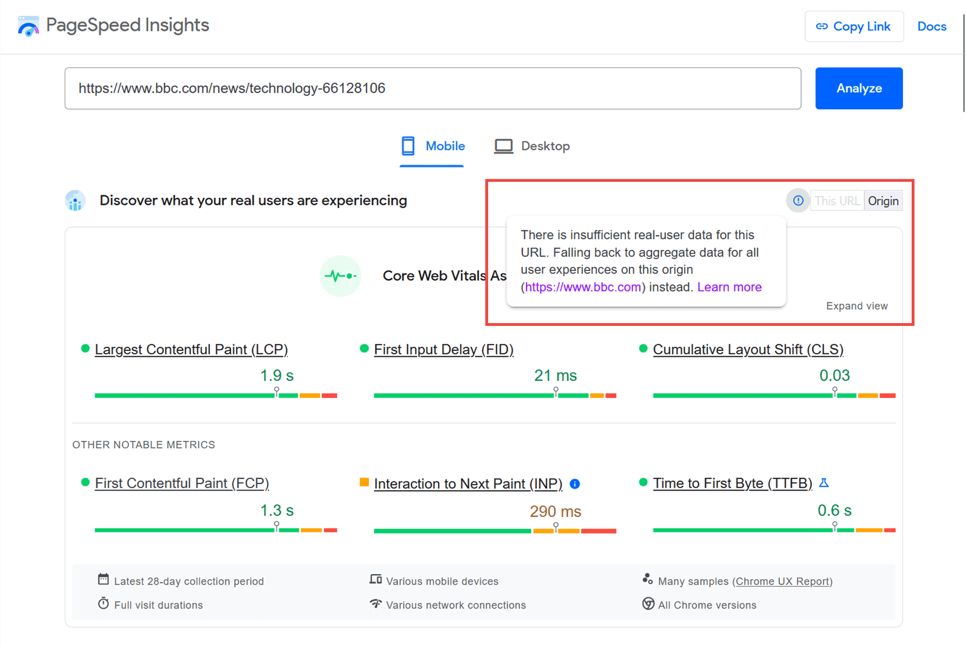The image size is (966, 645).
Task: Switch to the Desktop tab
Action: (532, 146)
